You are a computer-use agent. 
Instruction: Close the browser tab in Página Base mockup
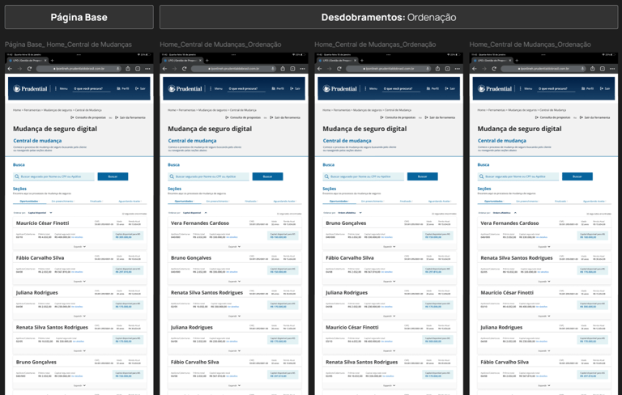(x=45, y=60)
